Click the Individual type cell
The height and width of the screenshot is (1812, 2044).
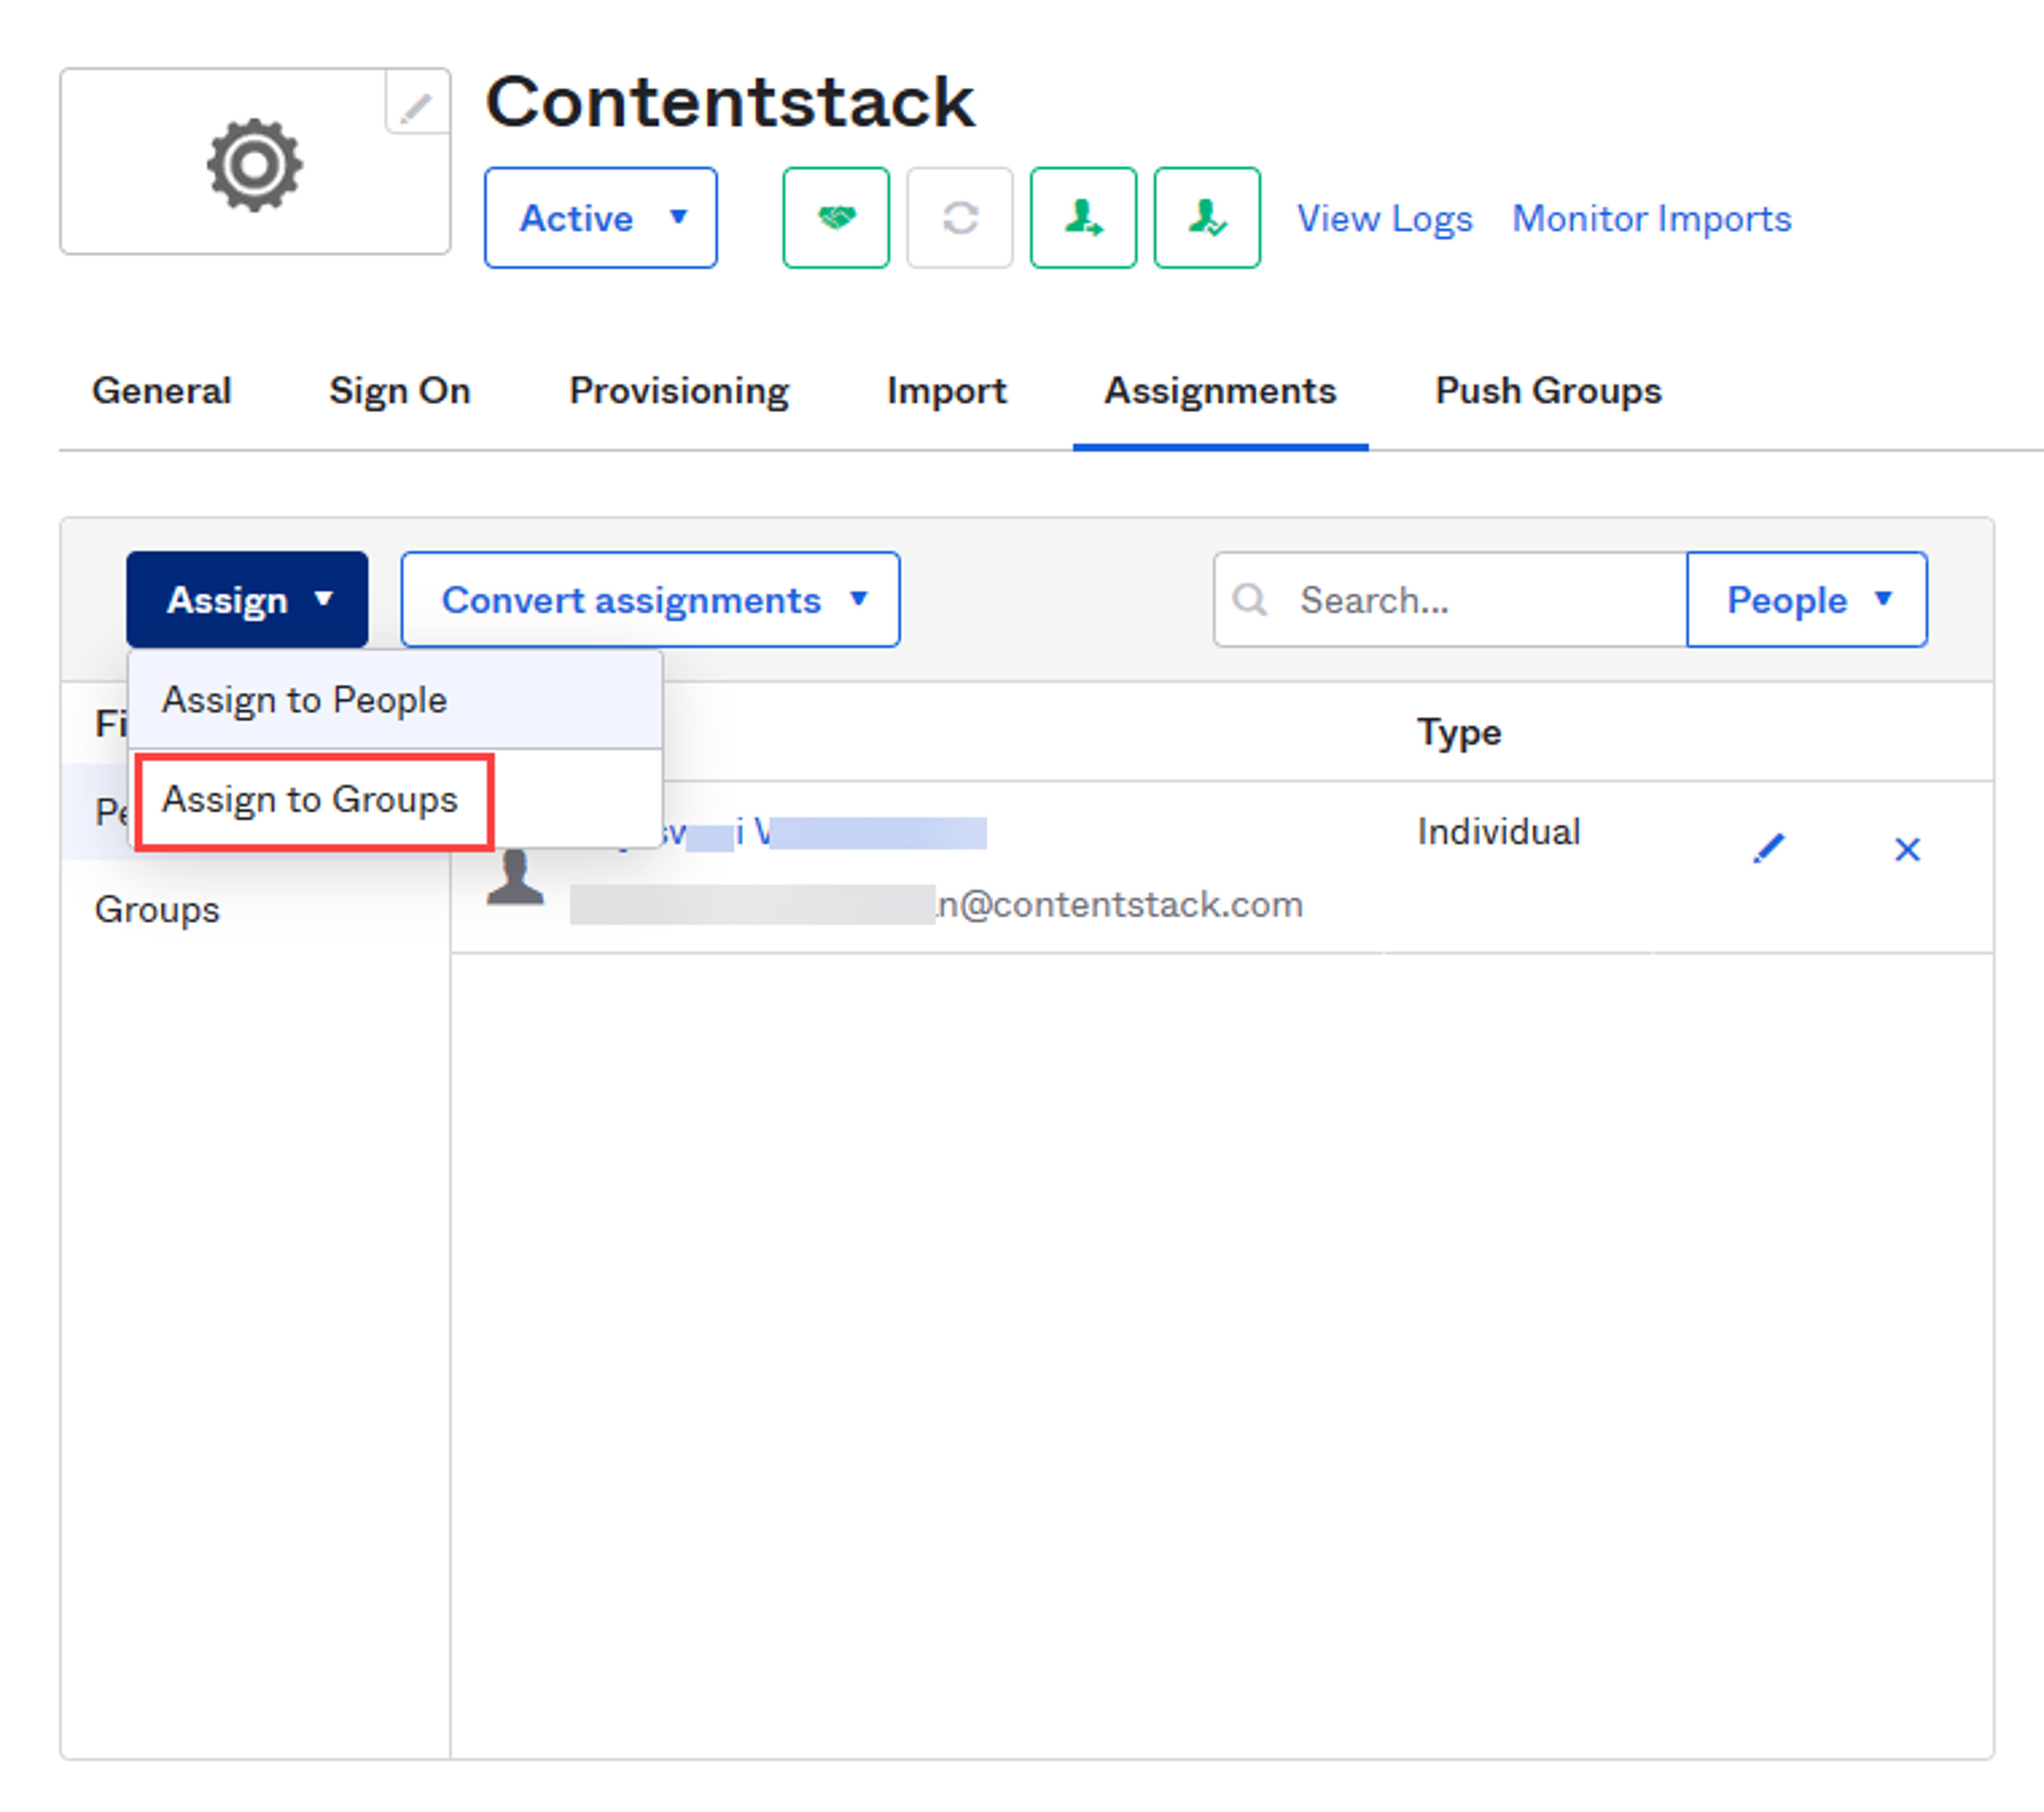[1499, 832]
